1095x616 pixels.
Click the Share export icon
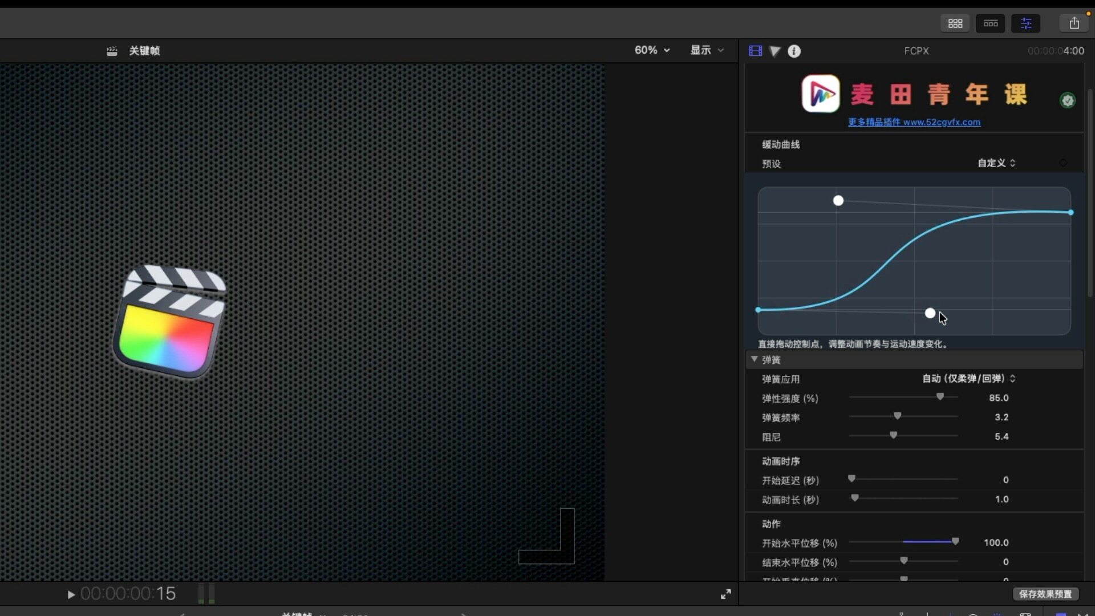[1074, 23]
